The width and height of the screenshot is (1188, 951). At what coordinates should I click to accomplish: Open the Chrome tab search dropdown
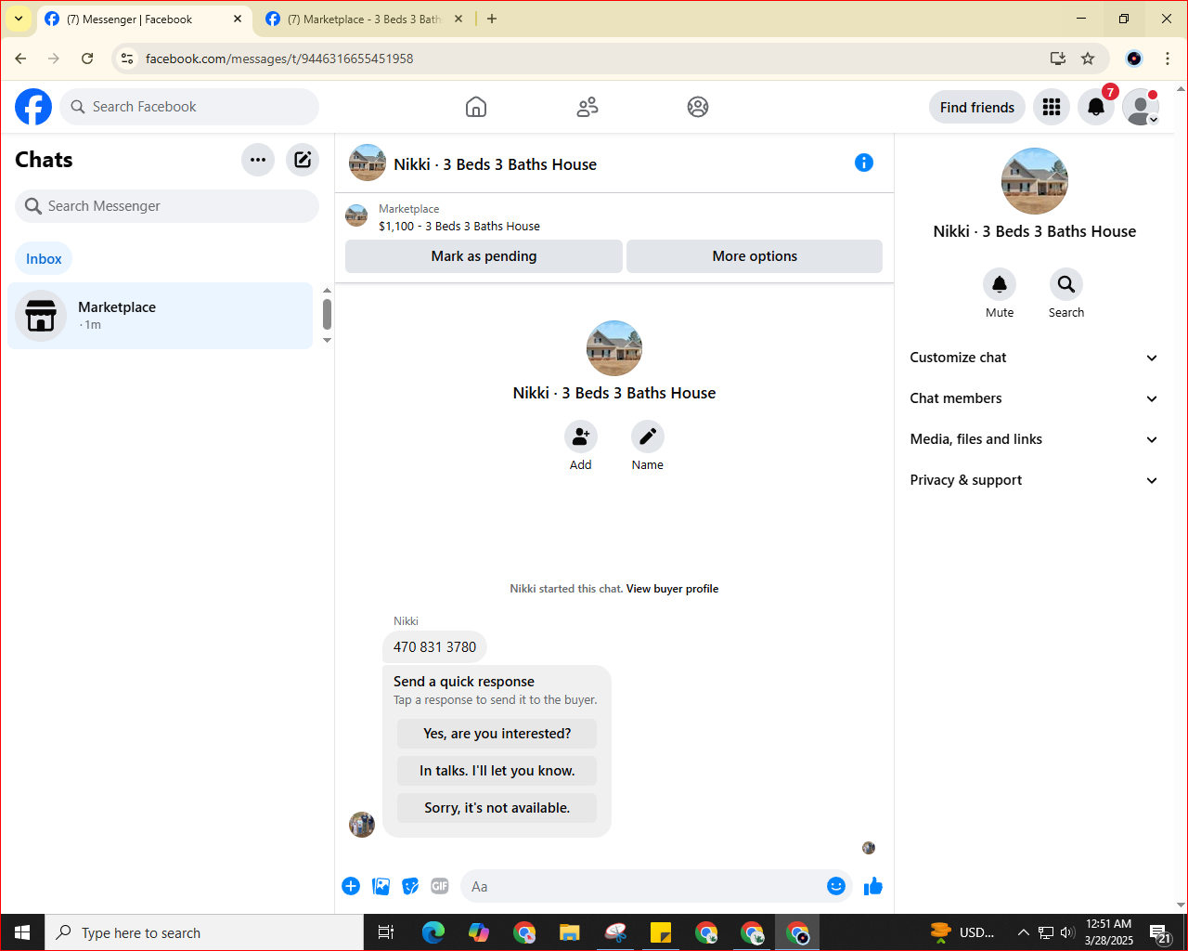point(19,19)
